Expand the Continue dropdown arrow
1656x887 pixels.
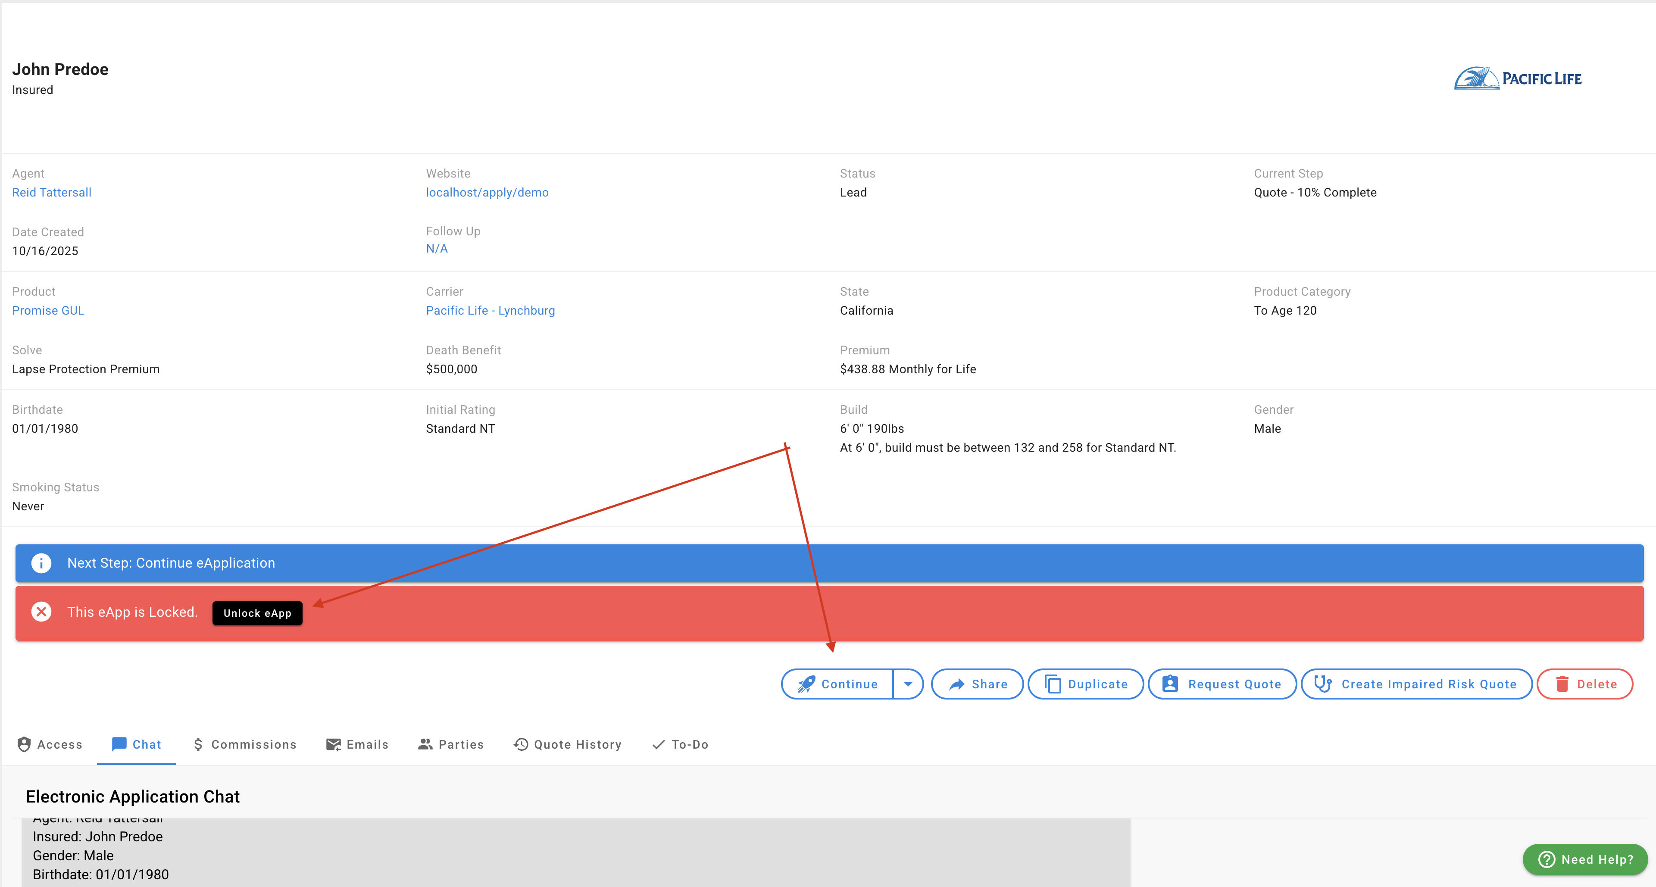[x=908, y=684]
